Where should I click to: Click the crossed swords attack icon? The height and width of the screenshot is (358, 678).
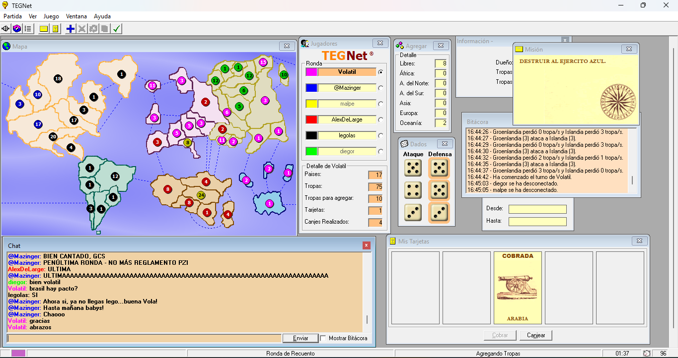82,29
